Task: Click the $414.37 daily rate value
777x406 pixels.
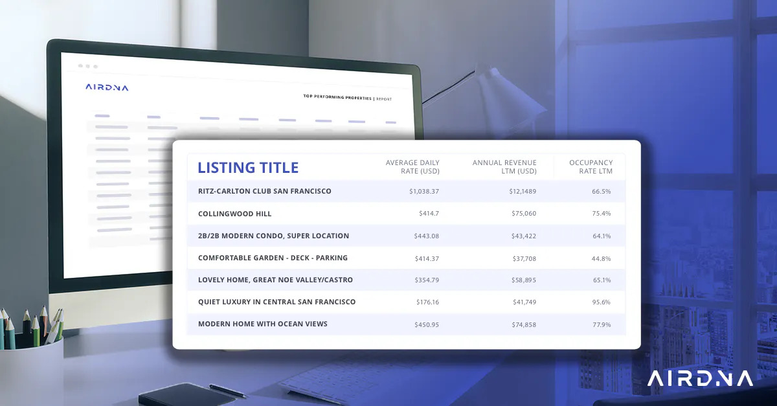Action: 427,258
